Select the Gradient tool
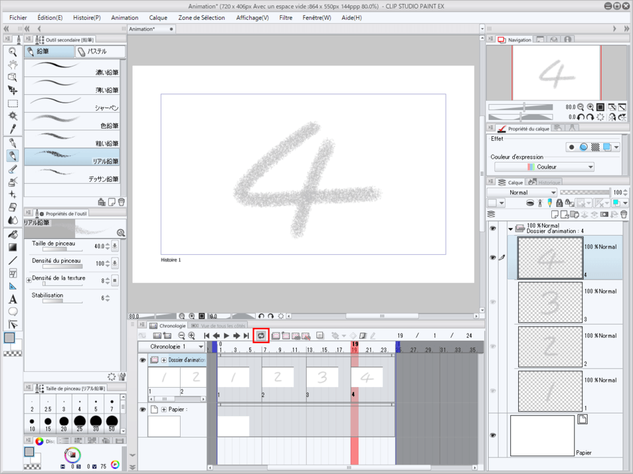633x474 pixels. click(13, 247)
